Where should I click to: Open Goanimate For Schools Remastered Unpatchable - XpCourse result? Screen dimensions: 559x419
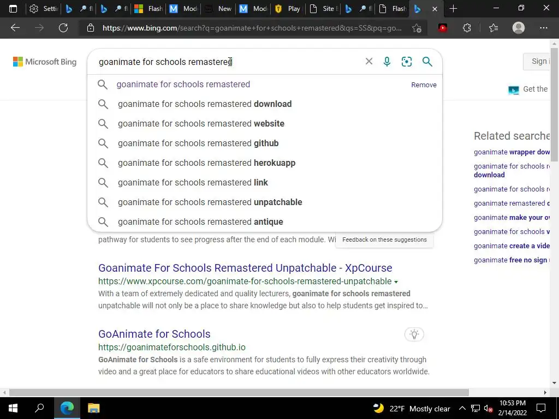[245, 268]
